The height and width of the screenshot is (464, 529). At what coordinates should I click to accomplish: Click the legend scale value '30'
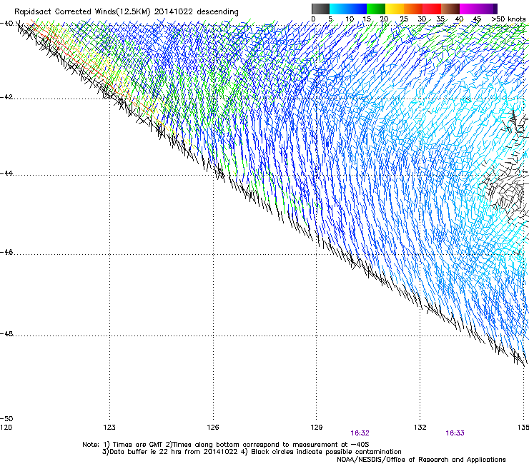422,19
